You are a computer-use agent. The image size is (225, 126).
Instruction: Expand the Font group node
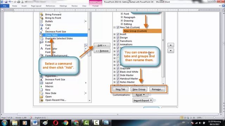point(122,14)
